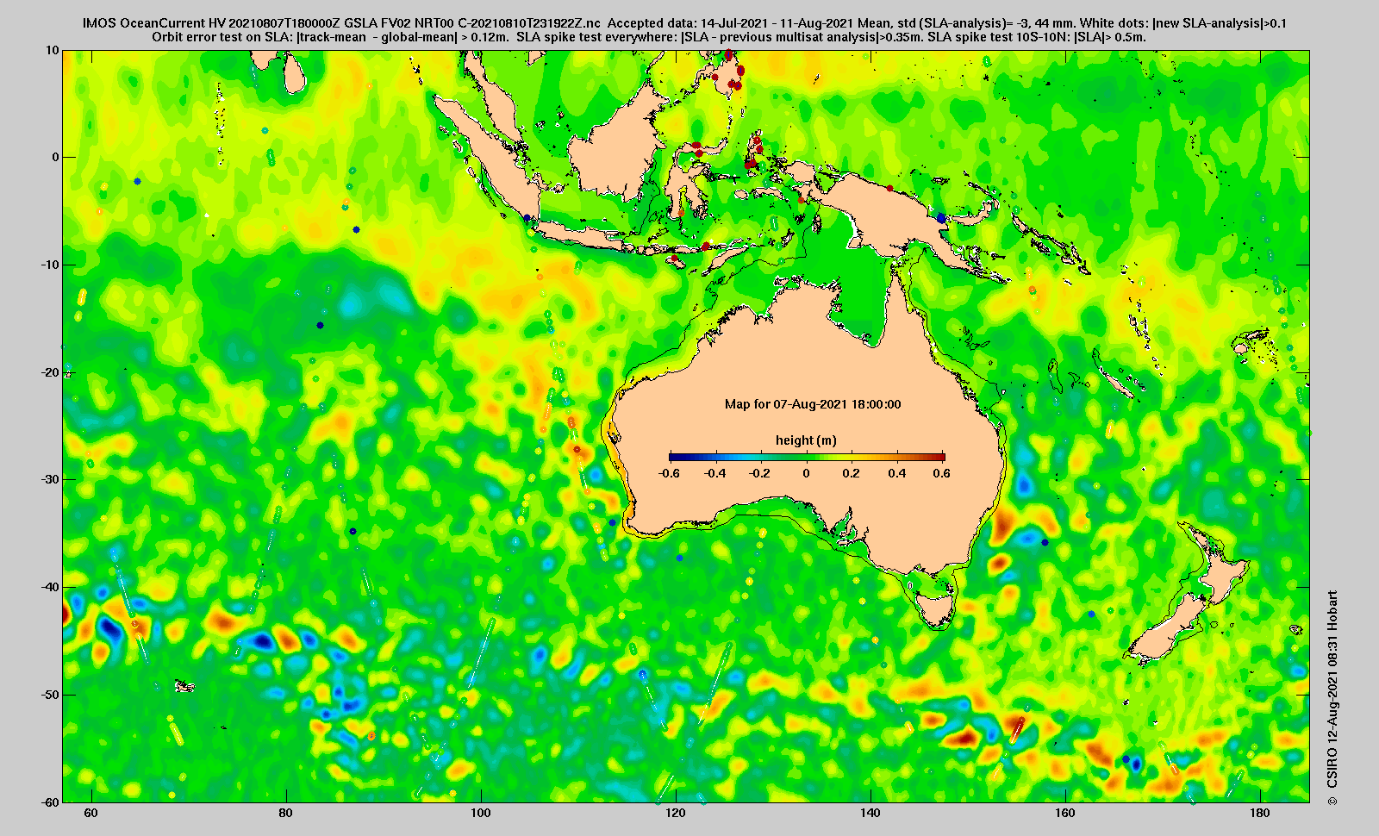The height and width of the screenshot is (836, 1379).
Task: Click the colorbar tick label 0.4
Action: (897, 473)
